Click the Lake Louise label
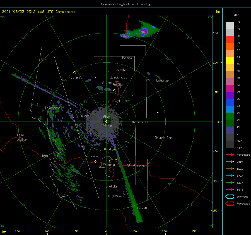Image resolution: width=251 pixels, height=235 pixels. pos(21,137)
